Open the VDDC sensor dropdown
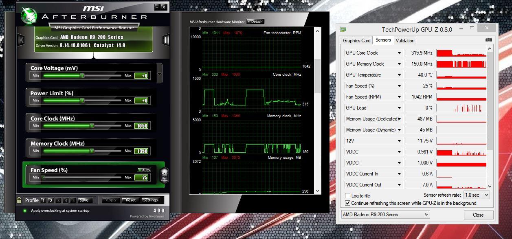This screenshot has width=512, height=239. (x=399, y=152)
